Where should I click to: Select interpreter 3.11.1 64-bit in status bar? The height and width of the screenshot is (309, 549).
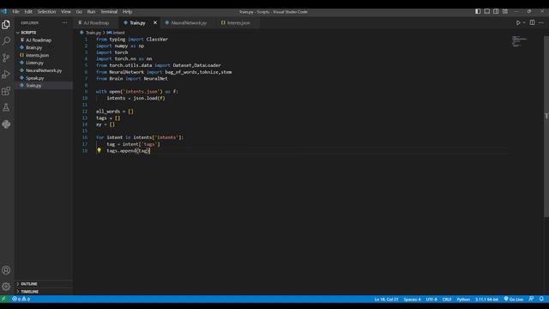click(x=486, y=300)
